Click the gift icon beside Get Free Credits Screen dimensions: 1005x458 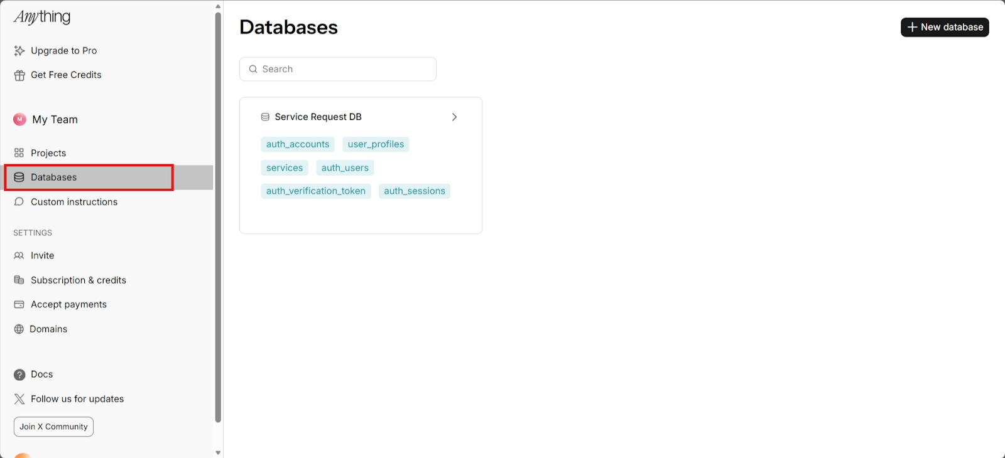19,75
